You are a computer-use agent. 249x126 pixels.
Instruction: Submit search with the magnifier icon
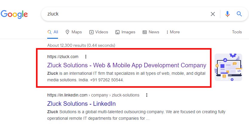coord(239,14)
